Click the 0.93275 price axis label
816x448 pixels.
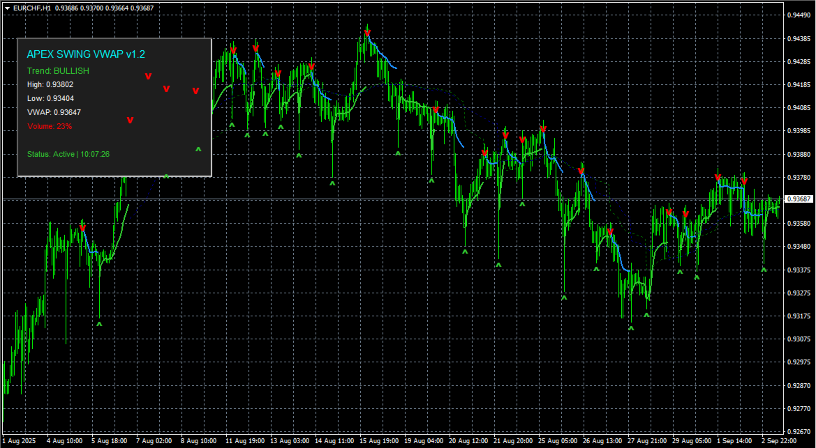click(800, 293)
